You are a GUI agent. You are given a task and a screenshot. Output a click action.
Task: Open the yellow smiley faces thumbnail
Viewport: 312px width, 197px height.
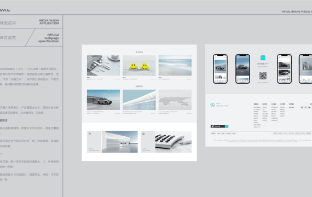coord(139,66)
